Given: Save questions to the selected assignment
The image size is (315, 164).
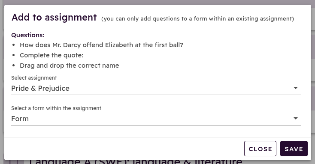Looking at the screenshot, I should [294, 149].
